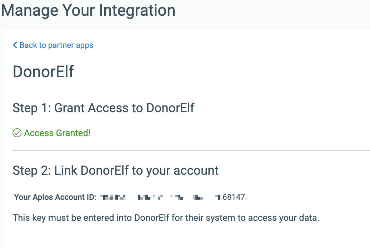Click the Your Aplos Account ID label
Viewport: 370px width, 248px height.
point(55,197)
